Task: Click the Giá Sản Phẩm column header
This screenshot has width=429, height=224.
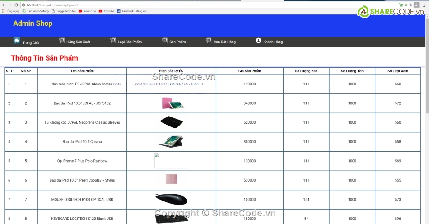Action: point(250,71)
